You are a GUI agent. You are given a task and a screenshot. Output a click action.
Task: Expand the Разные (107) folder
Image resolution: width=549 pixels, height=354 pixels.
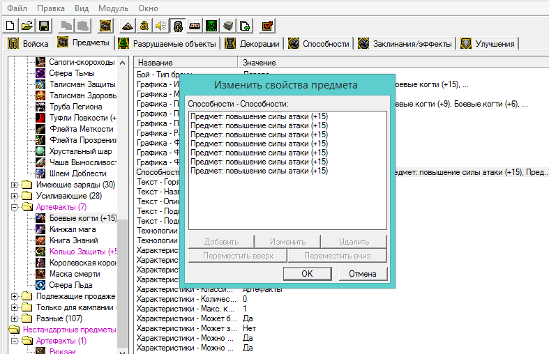[14, 318]
